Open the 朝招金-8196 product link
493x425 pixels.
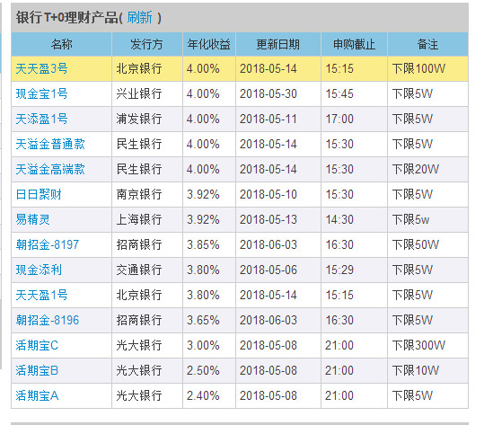point(48,320)
